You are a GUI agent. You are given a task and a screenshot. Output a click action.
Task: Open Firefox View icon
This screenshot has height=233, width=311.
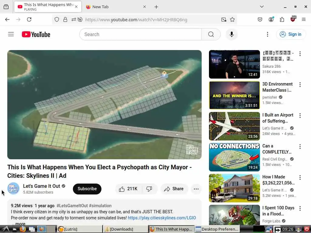point(6,7)
